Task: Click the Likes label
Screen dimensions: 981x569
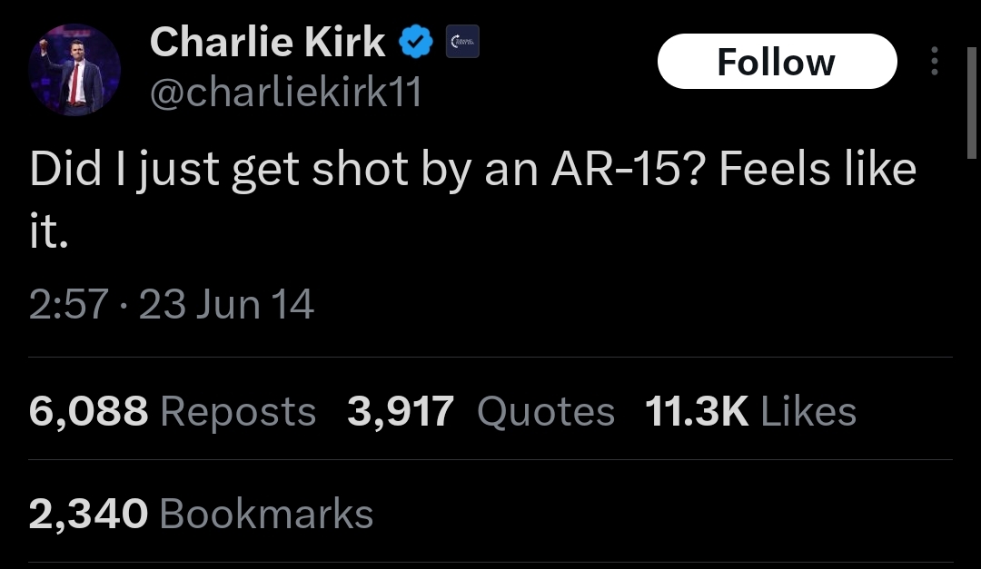Action: click(x=808, y=412)
